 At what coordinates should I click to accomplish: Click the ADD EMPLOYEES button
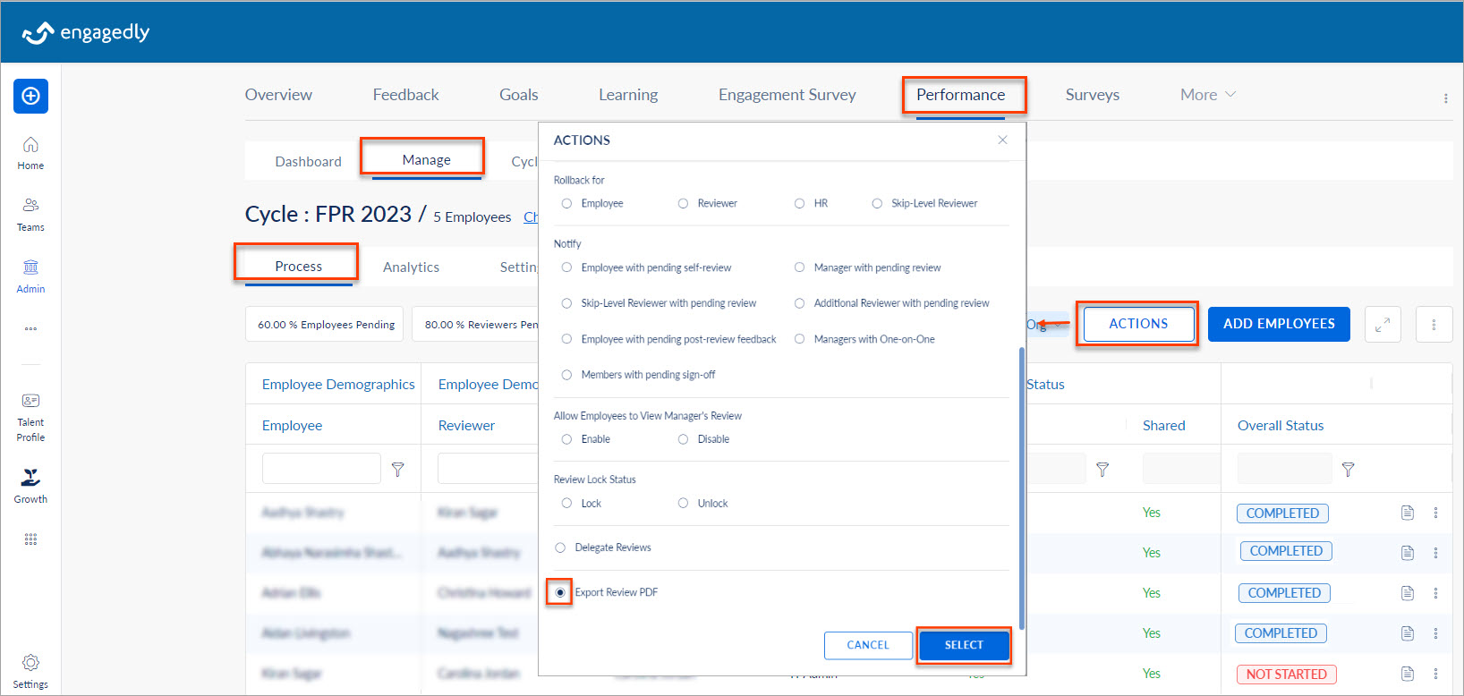[1279, 324]
